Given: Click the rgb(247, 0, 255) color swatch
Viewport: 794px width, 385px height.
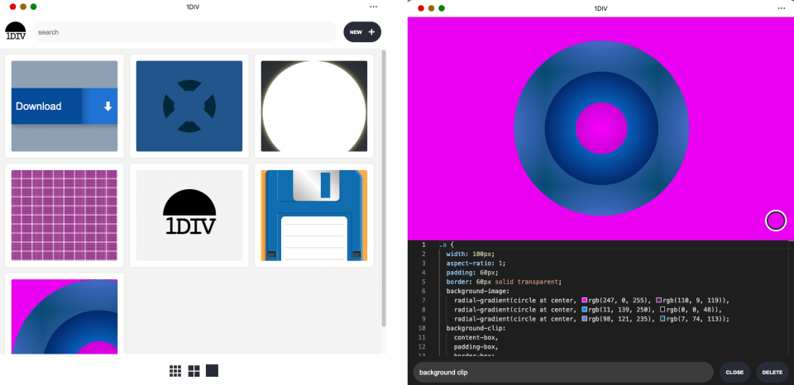Looking at the screenshot, I should point(585,300).
